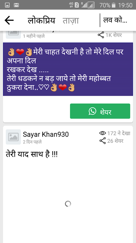136x243 pixels.
Task: Open post text तेरी याद साथ है !!!
Action: (x=32, y=154)
